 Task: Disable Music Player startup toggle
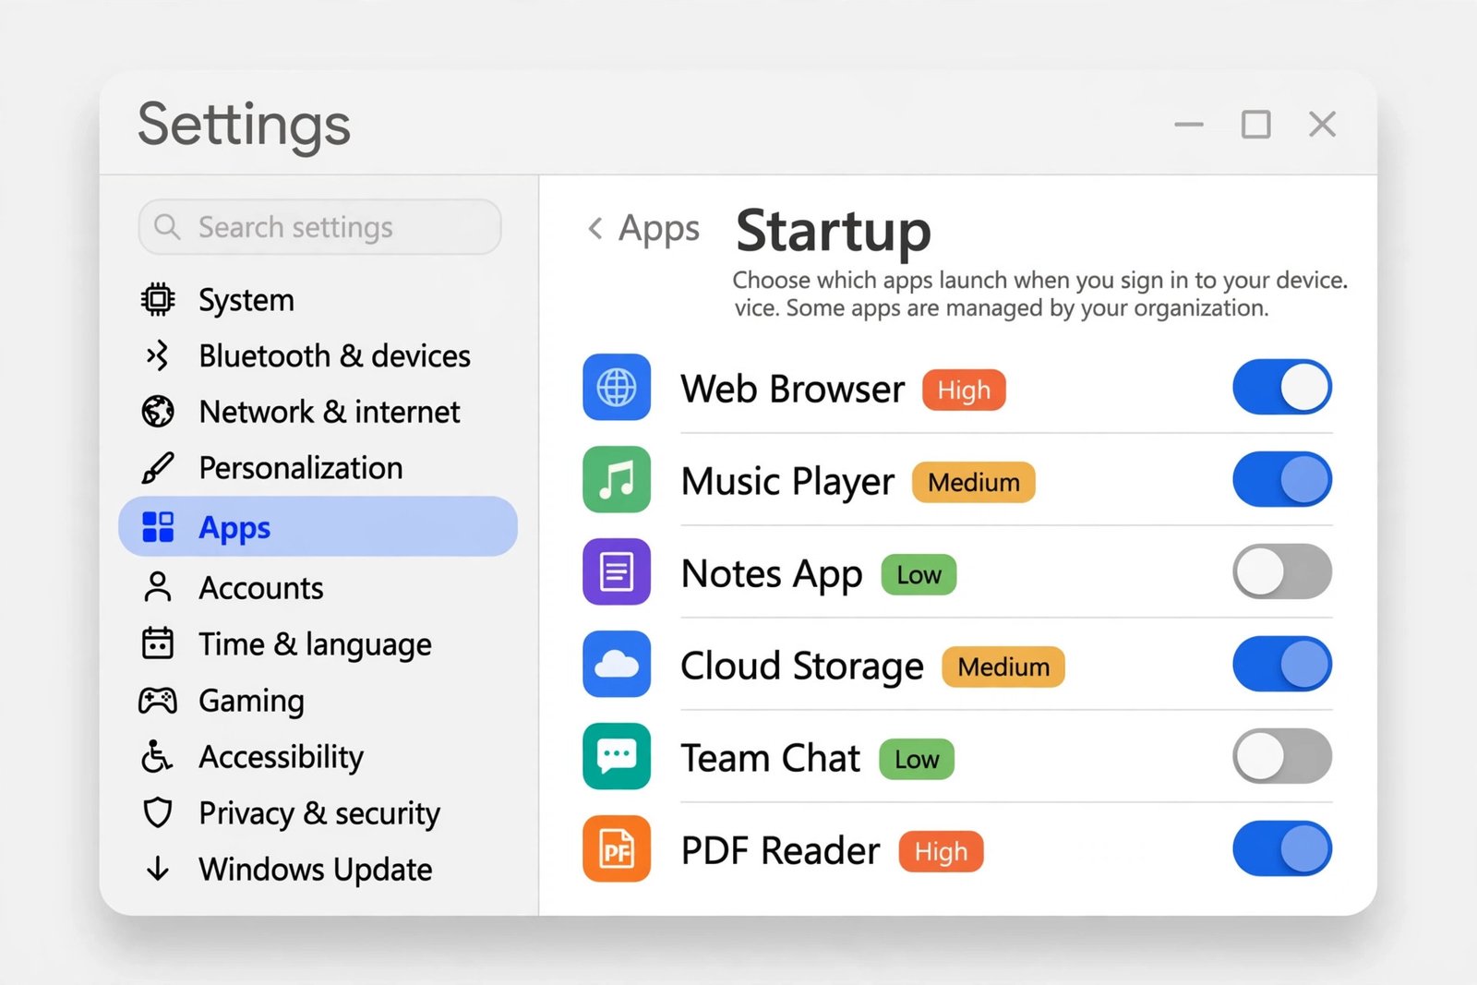pos(1282,479)
